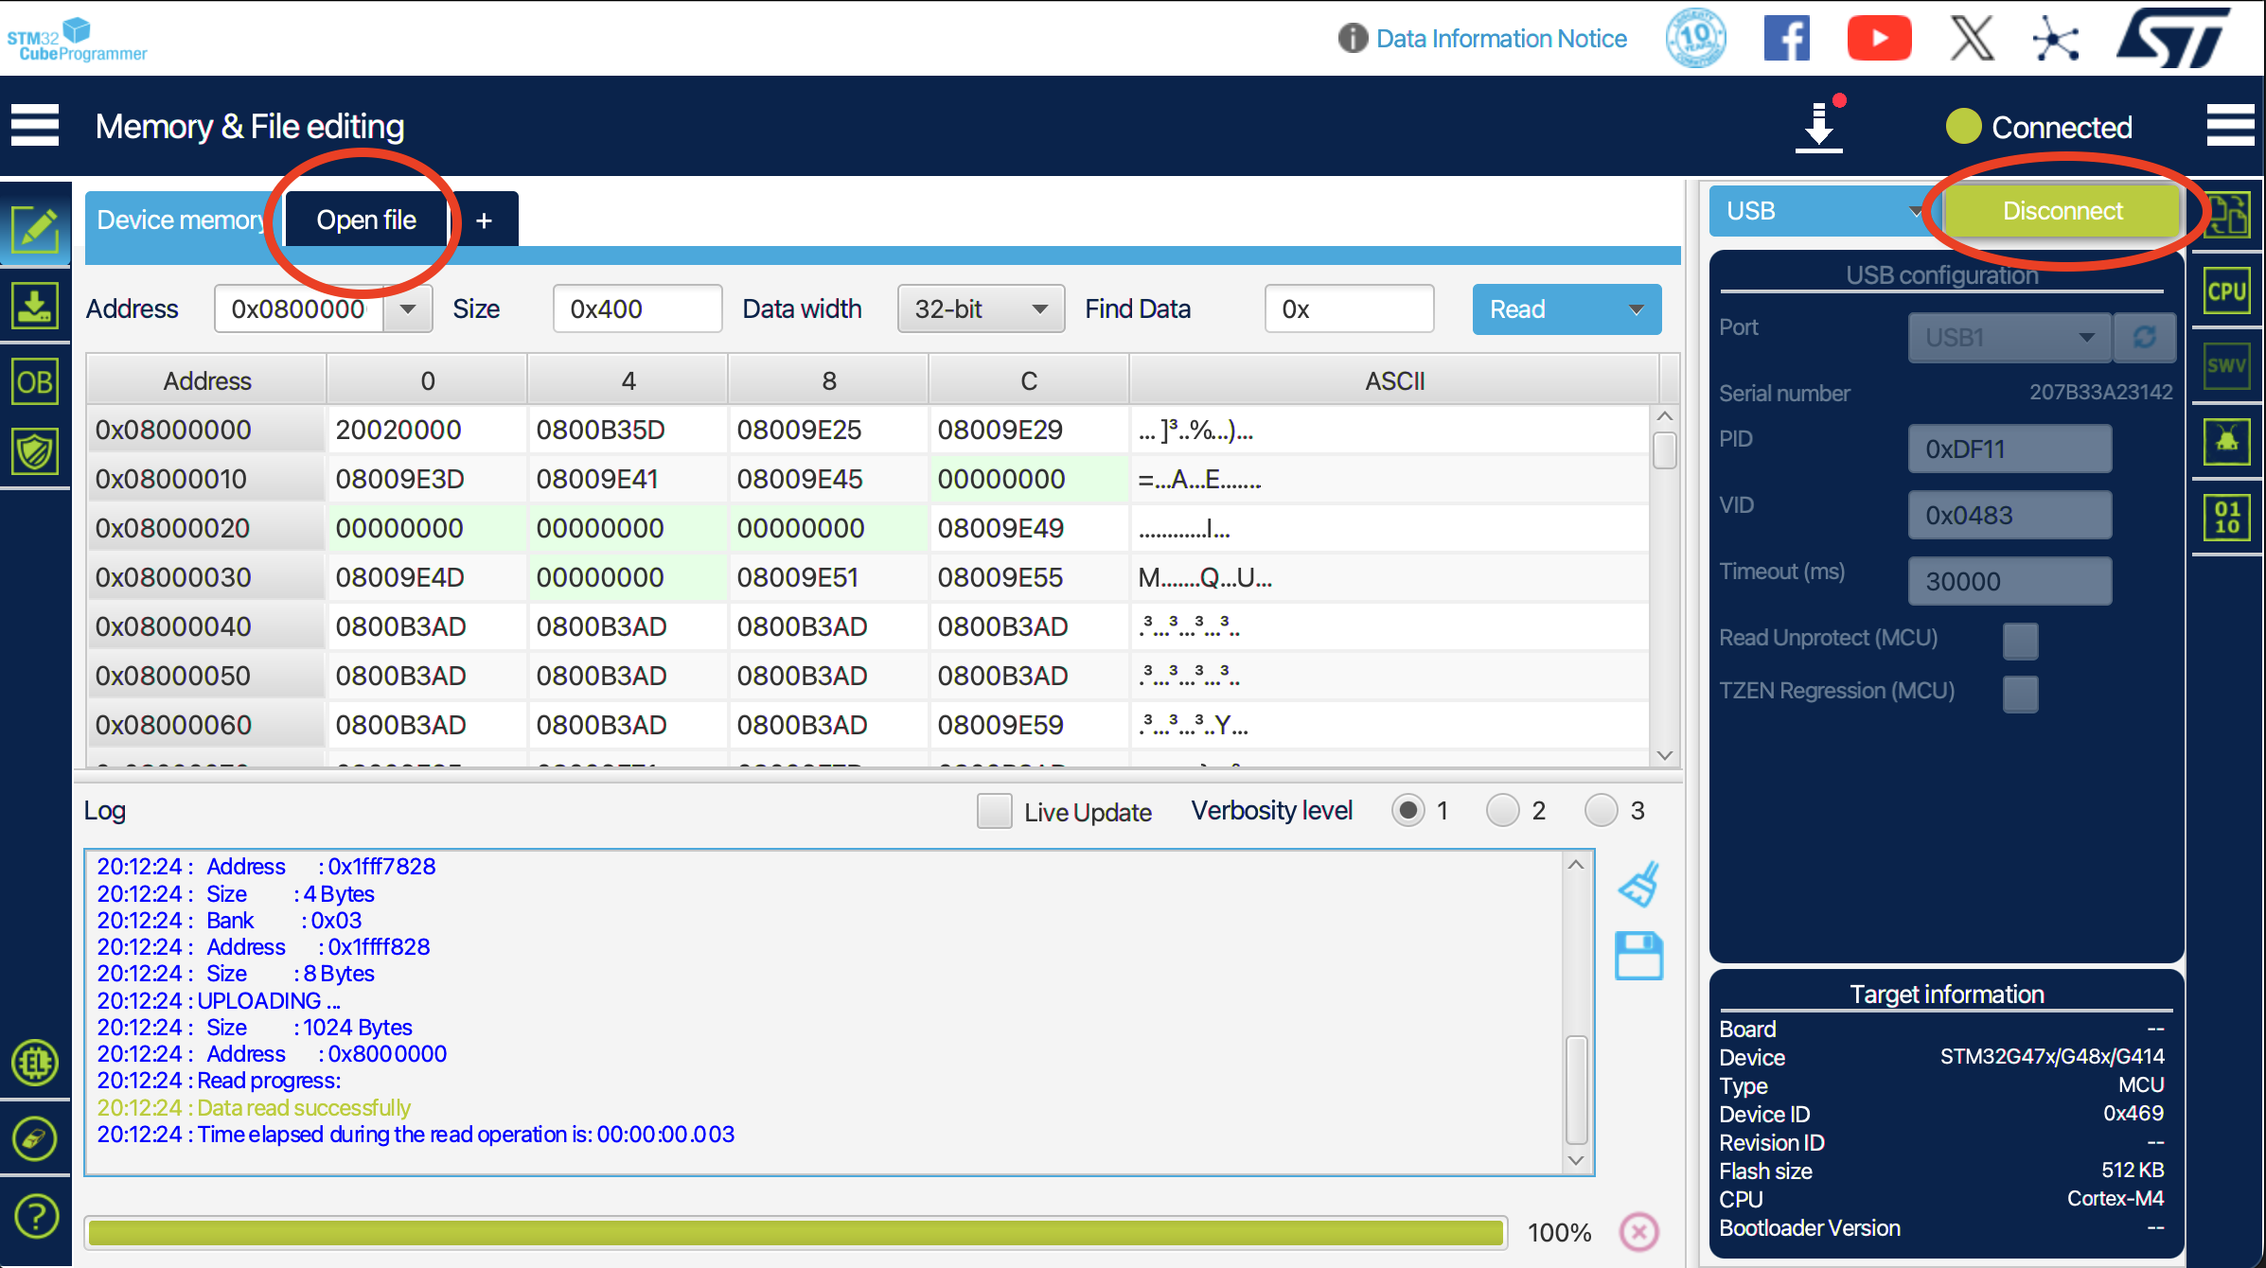The height and width of the screenshot is (1268, 2266).
Task: Open the security shield sidebar icon
Action: (35, 452)
